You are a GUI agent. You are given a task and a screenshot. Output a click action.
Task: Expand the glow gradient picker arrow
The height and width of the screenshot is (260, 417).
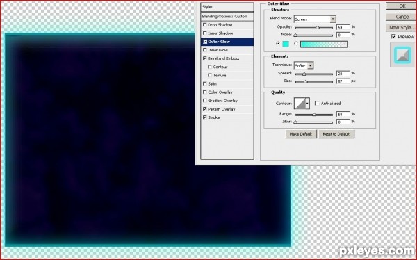click(345, 44)
